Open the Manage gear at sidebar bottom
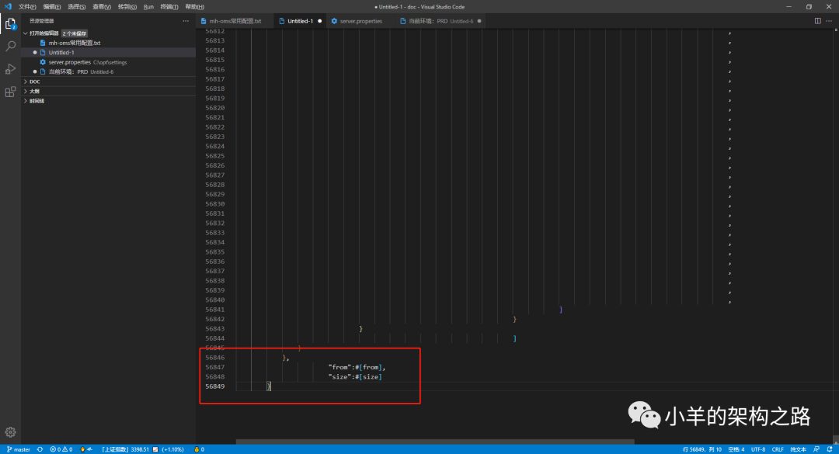Viewport: 839px width, 454px height. 10,432
